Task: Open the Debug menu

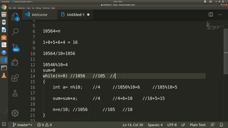Action: (x=38, y=8)
